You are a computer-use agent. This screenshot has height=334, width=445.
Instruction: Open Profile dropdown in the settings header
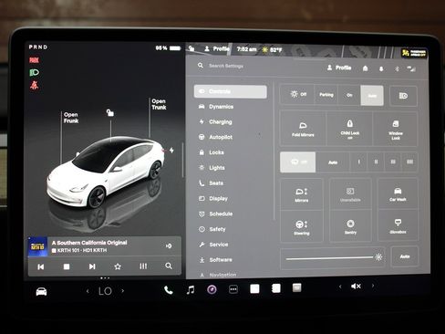(339, 68)
